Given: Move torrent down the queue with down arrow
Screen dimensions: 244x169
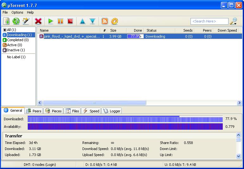Looking at the screenshot, I should click(x=92, y=21).
